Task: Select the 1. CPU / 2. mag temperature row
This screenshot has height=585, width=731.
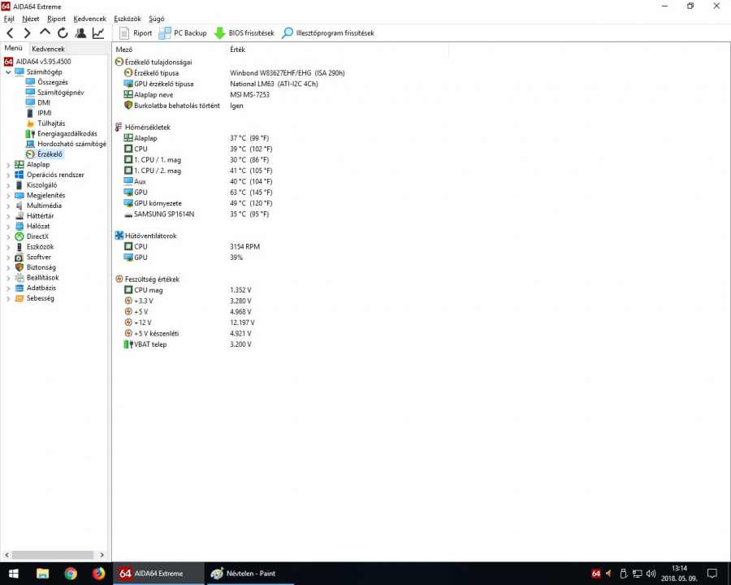Action: pyautogui.click(x=198, y=171)
